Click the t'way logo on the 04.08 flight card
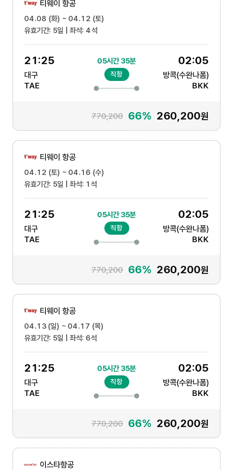This screenshot has width=233, height=470. 30,3
